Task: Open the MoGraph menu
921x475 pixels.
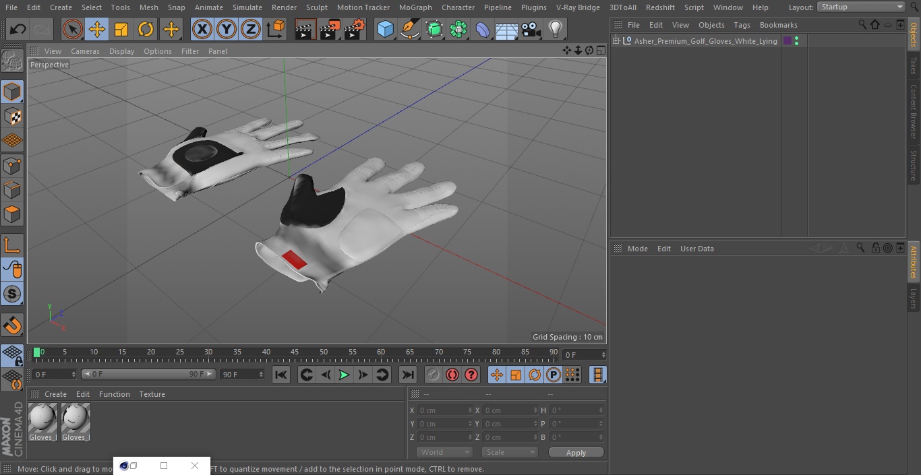Action: 415,7
